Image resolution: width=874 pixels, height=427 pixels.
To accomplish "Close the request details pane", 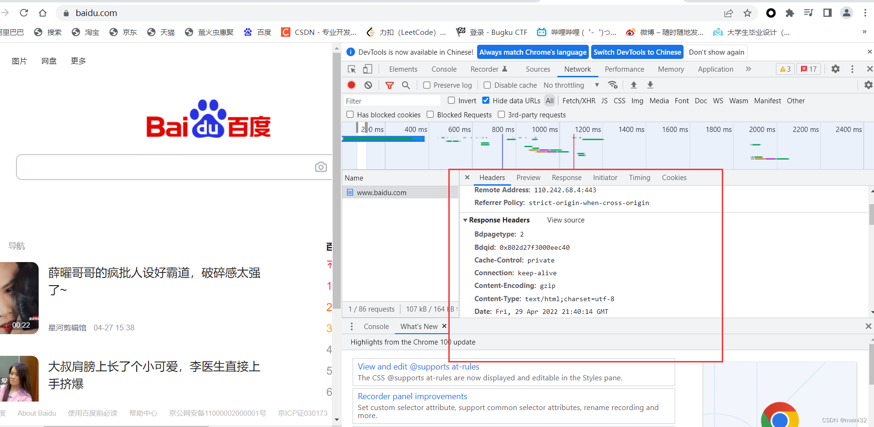I will coord(467,178).
